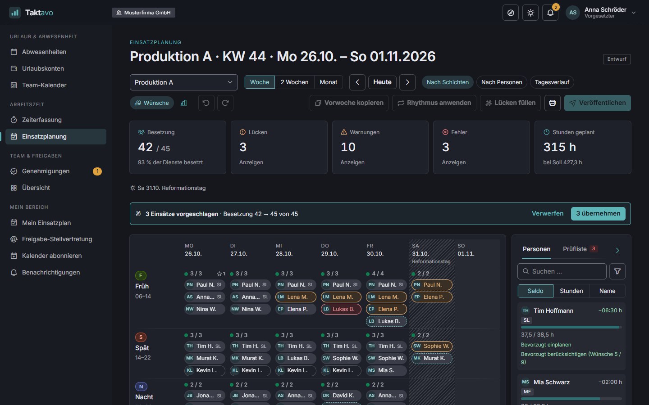Open Genehmigungen in the sidebar

coord(56,171)
